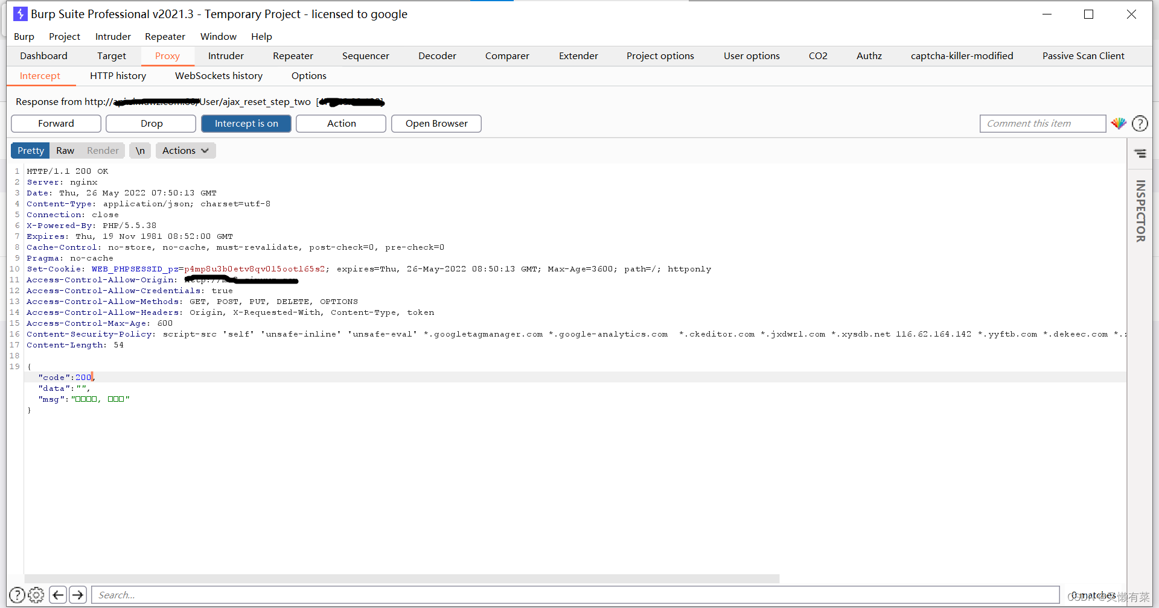Open the Project options tab

[660, 56]
